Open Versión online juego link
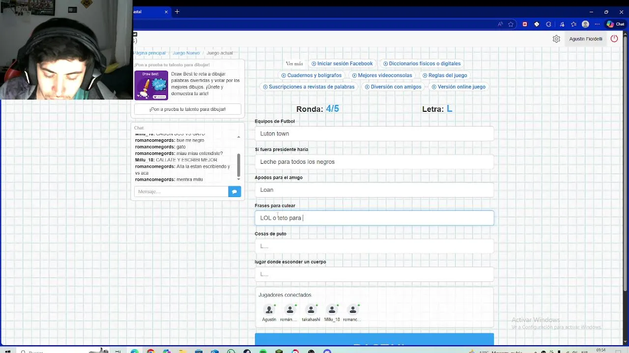The image size is (629, 353). tap(458, 87)
